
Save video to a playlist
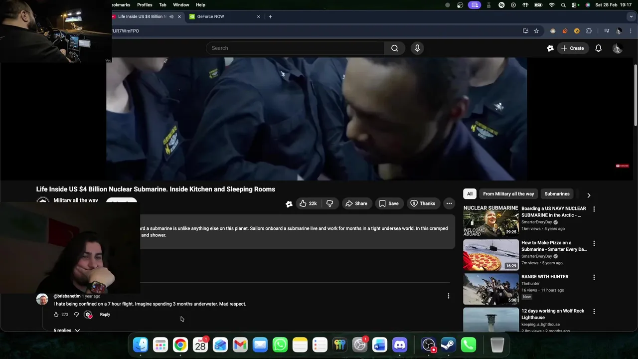tap(389, 203)
